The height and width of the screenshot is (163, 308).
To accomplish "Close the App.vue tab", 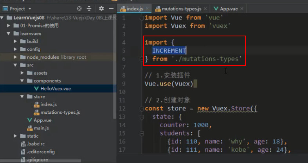I will click(242, 9).
